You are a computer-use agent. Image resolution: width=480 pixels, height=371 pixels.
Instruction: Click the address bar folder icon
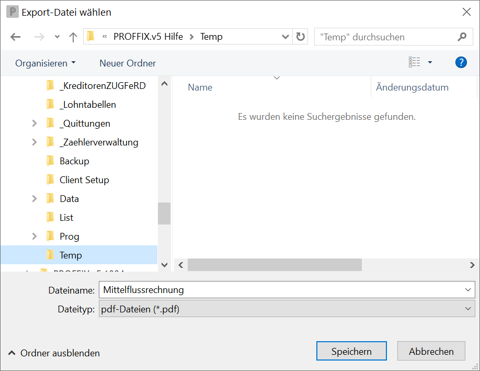pyautogui.click(x=90, y=37)
